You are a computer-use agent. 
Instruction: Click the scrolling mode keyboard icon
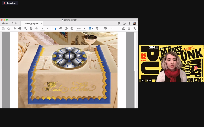[97, 29]
